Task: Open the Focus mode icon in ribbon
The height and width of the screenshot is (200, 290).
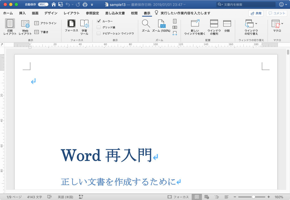Action: [71, 24]
